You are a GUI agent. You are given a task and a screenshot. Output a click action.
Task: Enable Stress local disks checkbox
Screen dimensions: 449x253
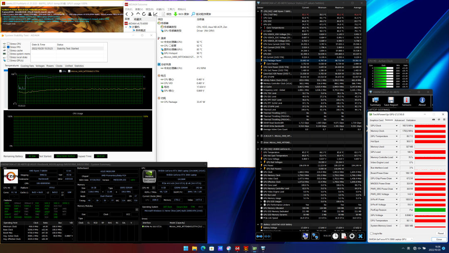click(8, 57)
